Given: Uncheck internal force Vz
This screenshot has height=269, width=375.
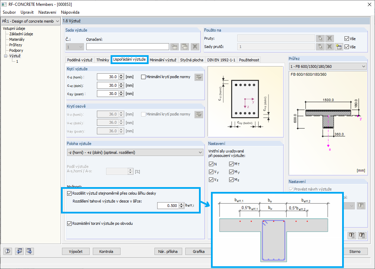Looking at the screenshot, I should click(211, 180).
